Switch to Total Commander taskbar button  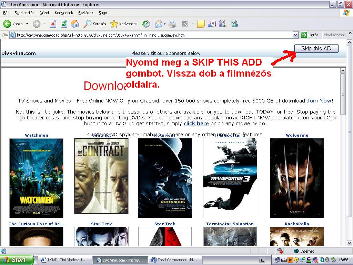pos(175,260)
